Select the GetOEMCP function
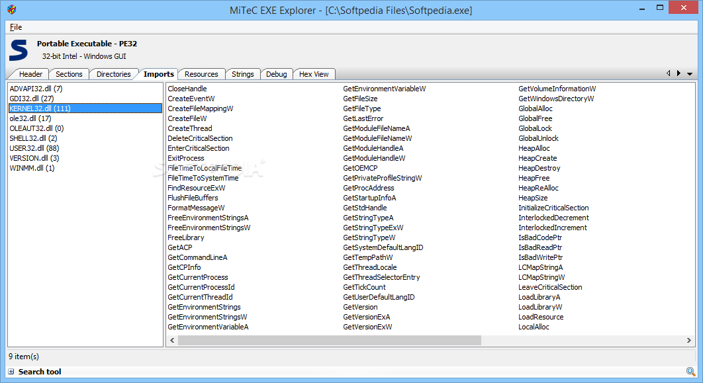 tap(361, 168)
